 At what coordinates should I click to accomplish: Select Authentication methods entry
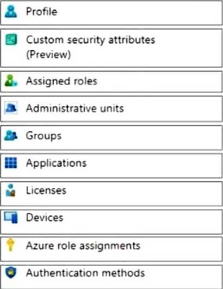coord(85,273)
